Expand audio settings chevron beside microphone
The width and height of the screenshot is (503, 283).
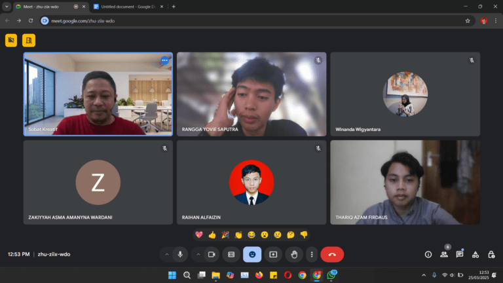pos(167,254)
